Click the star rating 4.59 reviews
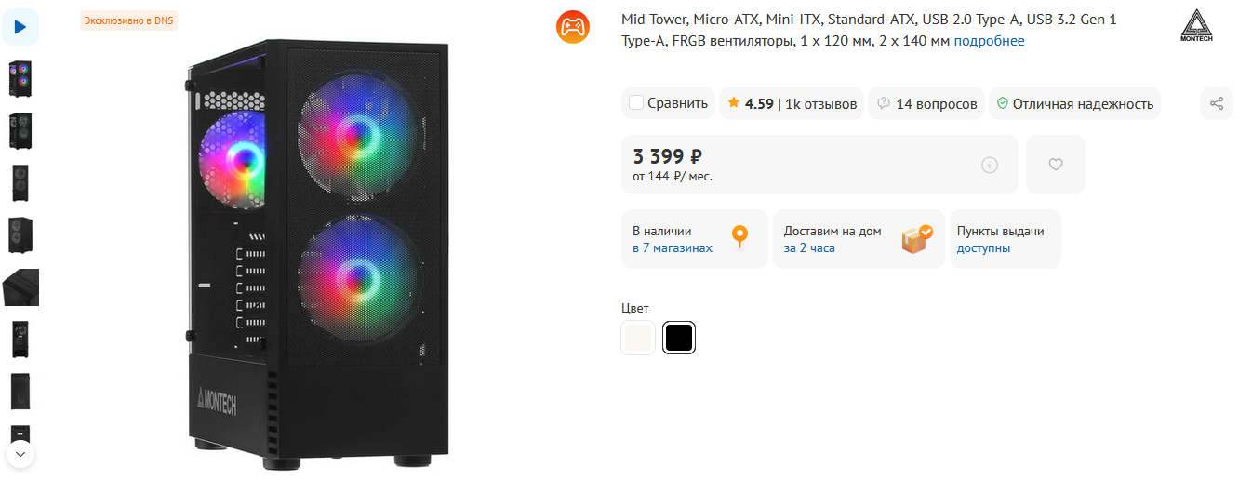The width and height of the screenshot is (1252, 480). tap(792, 103)
